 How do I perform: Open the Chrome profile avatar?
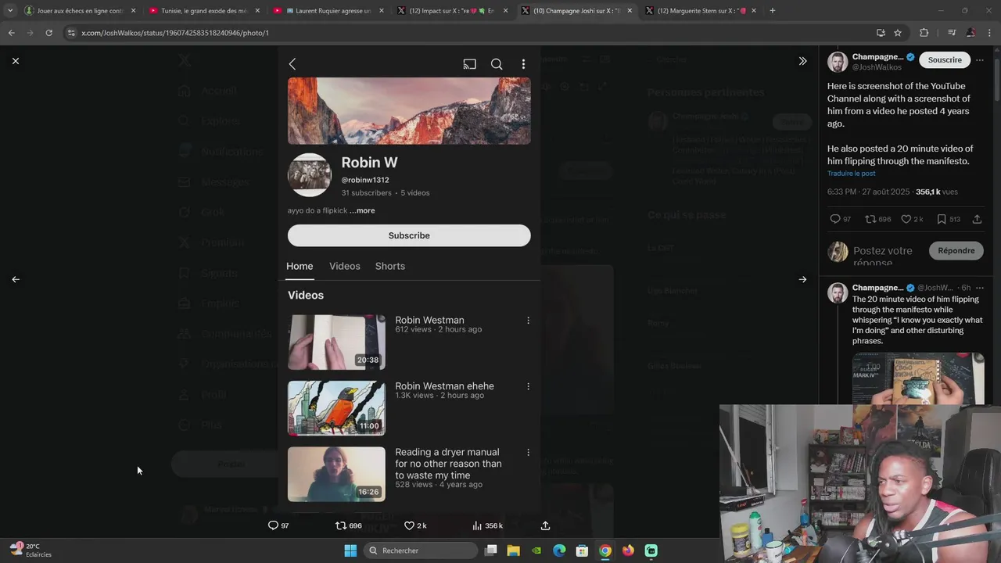click(x=971, y=33)
